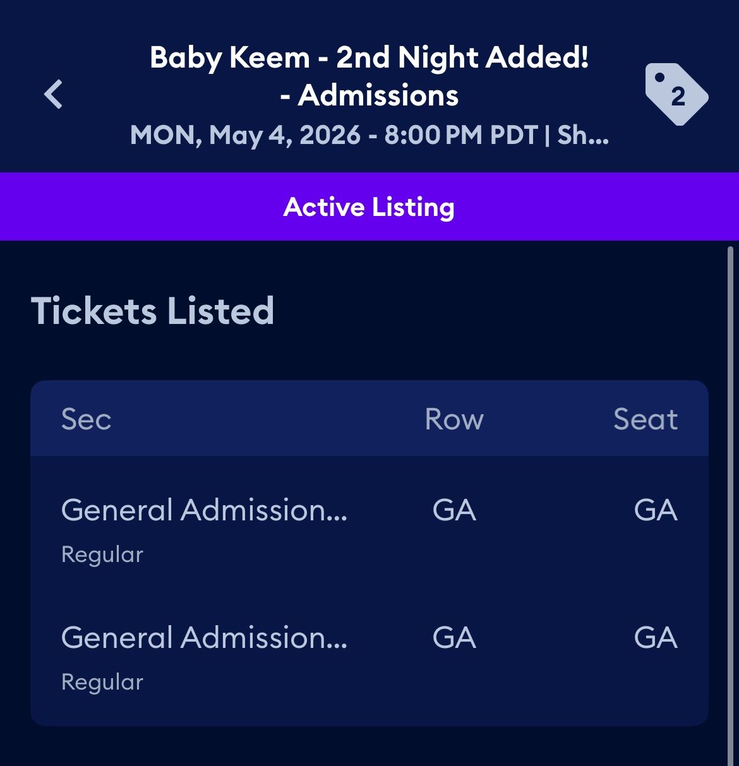
Task: Click the second ticket's Regular label
Action: pyautogui.click(x=102, y=682)
